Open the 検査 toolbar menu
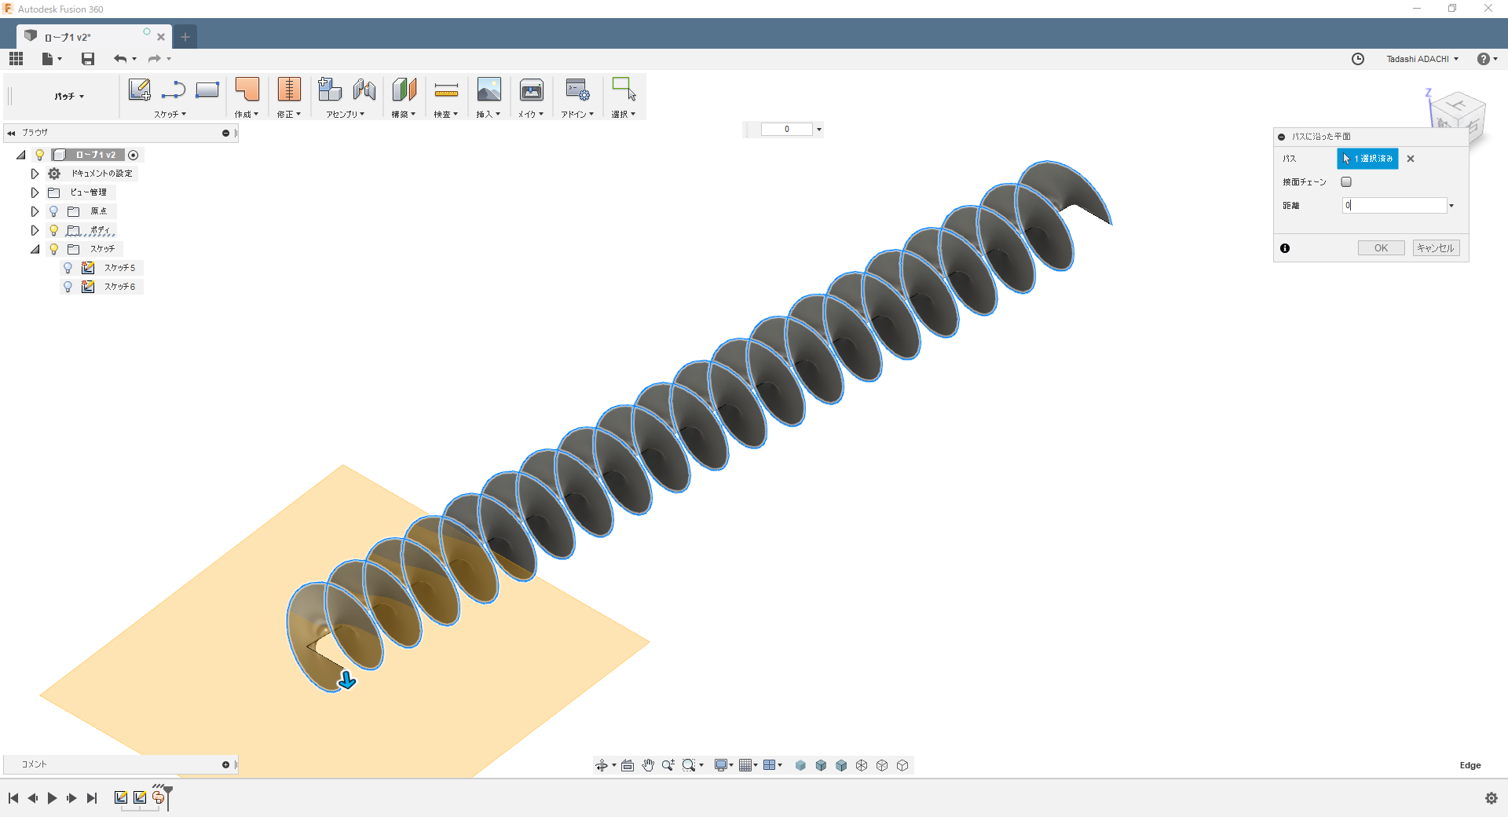The image size is (1508, 817). coord(446,115)
